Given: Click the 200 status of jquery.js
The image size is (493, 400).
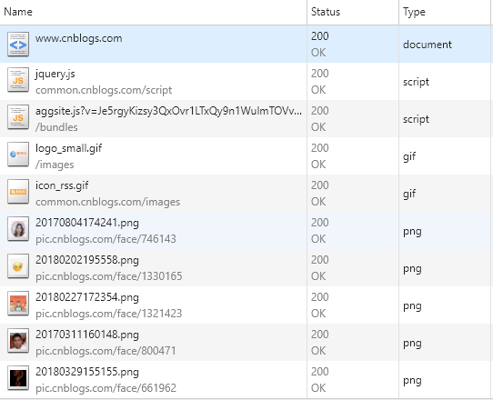Looking at the screenshot, I should coord(320,74).
